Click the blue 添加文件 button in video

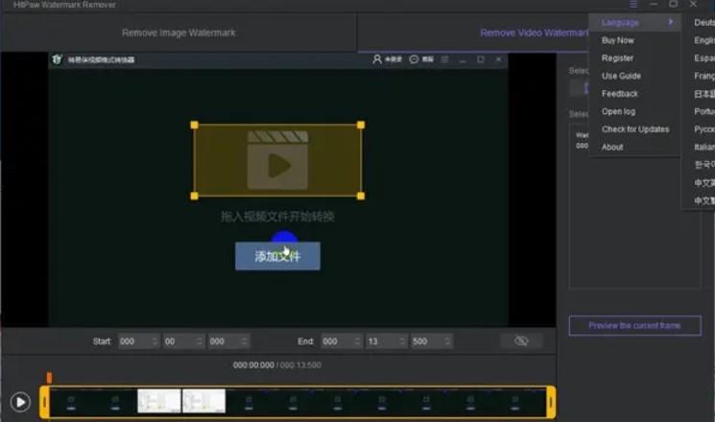[277, 256]
